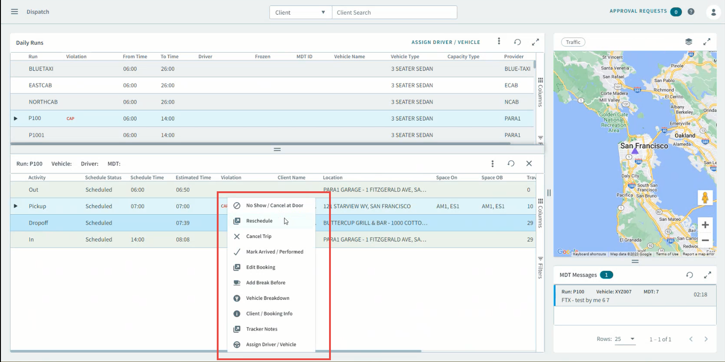725x362 pixels.
Task: Pick Vehicle Breakdown from context menu
Action: pos(268,298)
